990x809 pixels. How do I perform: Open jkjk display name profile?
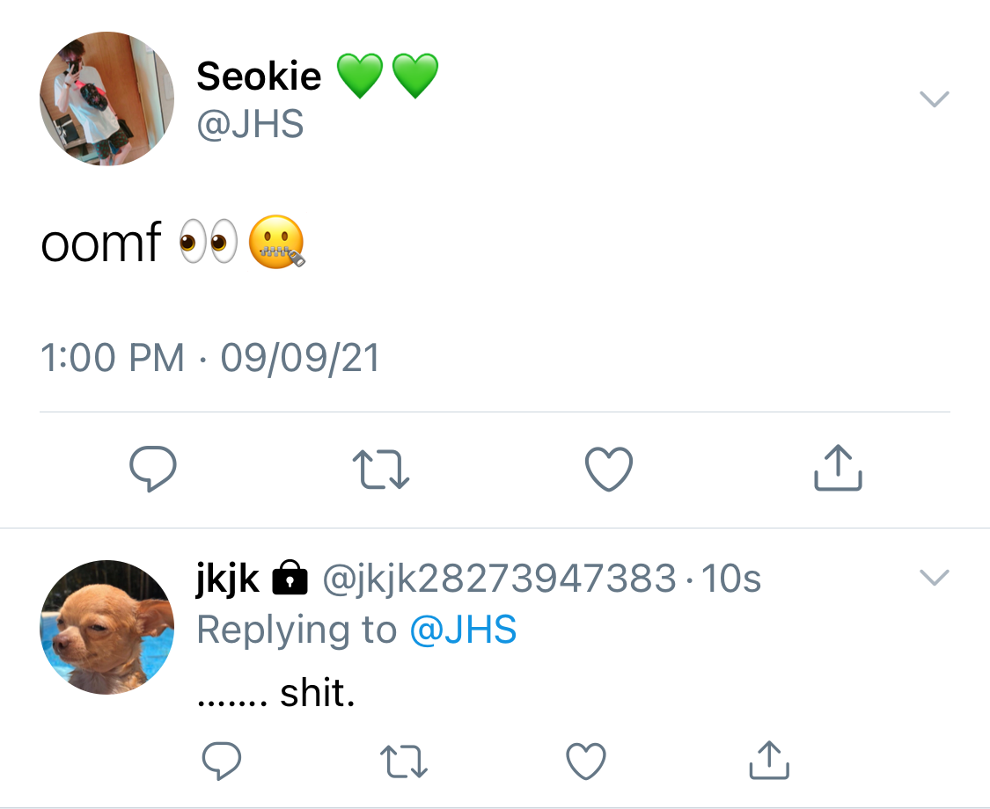pyautogui.click(x=228, y=578)
